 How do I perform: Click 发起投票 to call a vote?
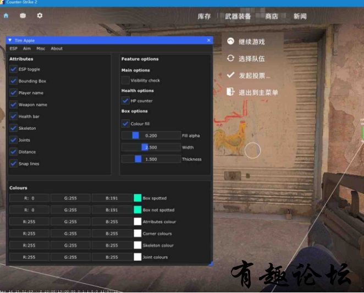255,76
